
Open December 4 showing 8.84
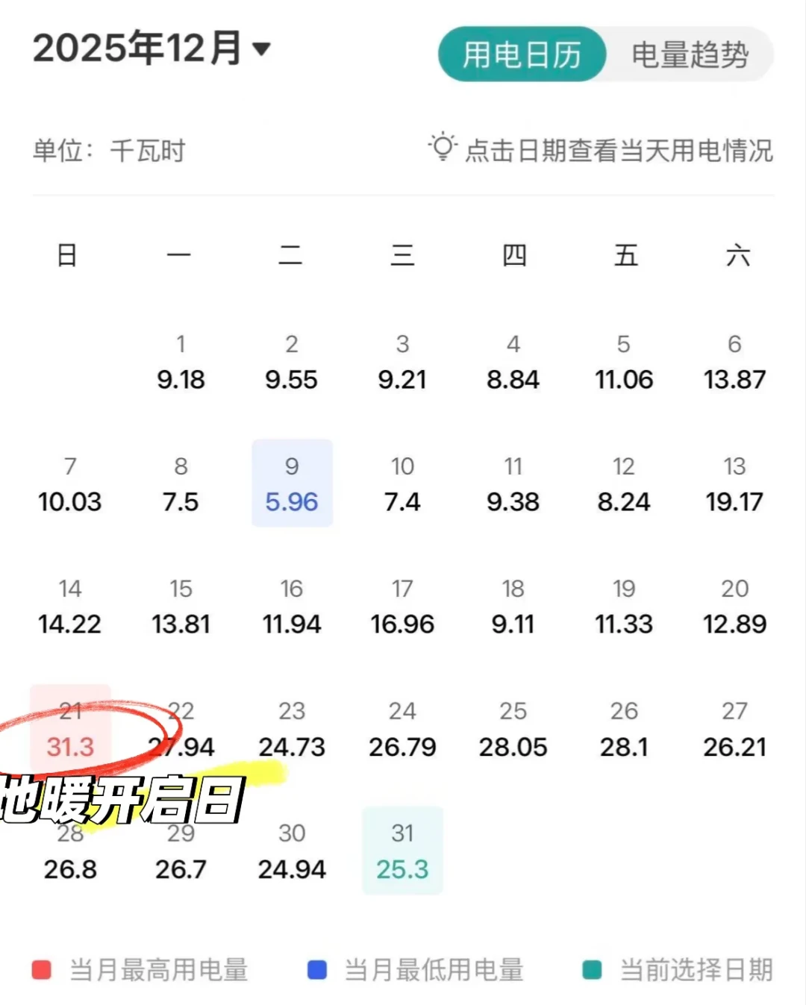click(x=513, y=362)
